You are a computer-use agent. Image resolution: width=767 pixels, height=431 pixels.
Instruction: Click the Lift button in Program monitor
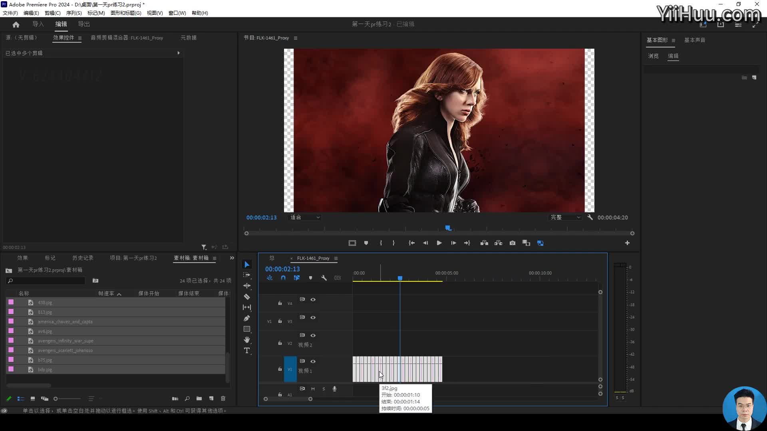click(484, 243)
